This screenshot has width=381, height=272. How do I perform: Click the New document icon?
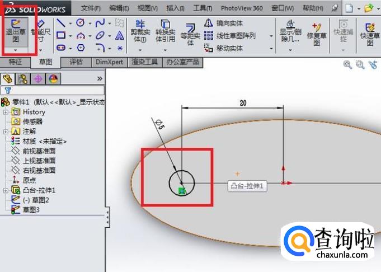[x=349, y=8]
